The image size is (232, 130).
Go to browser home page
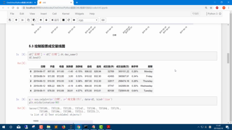pos(18,8)
